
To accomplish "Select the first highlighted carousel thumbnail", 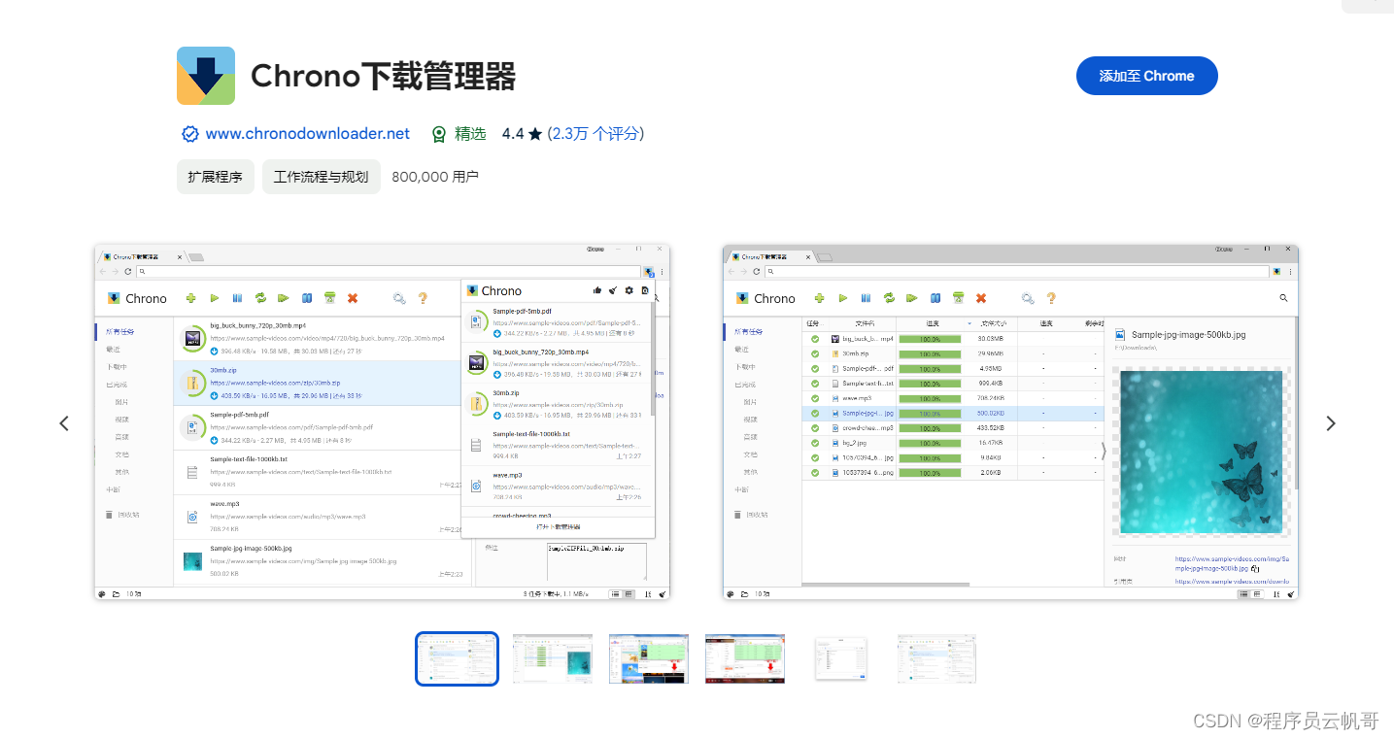I will 457,658.
